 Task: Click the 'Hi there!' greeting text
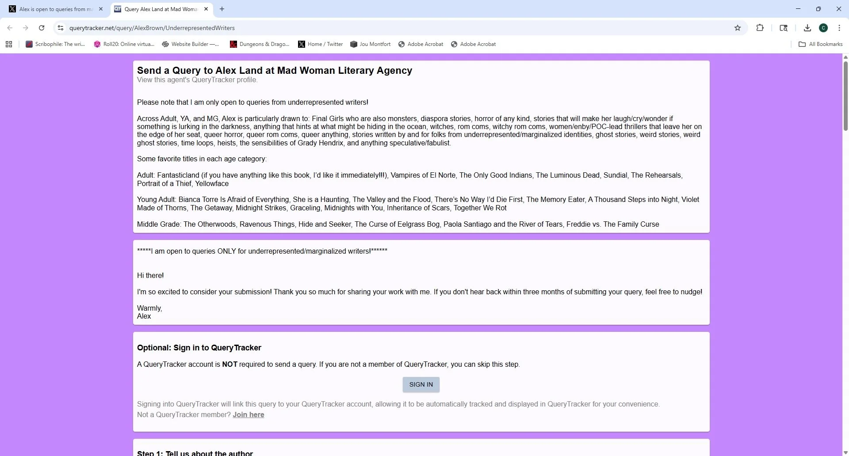150,276
